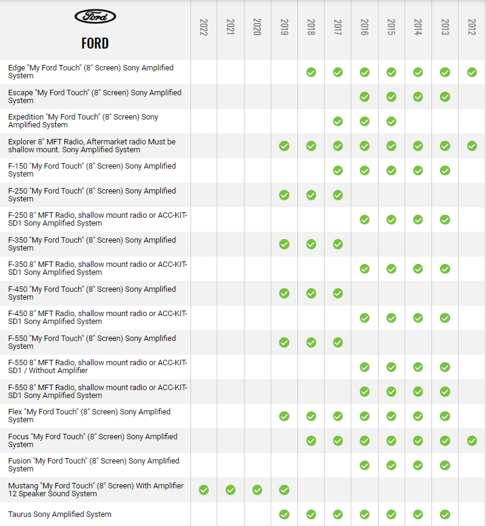Select the 2022 year column header
The width and height of the screenshot is (486, 526).
coord(204,27)
